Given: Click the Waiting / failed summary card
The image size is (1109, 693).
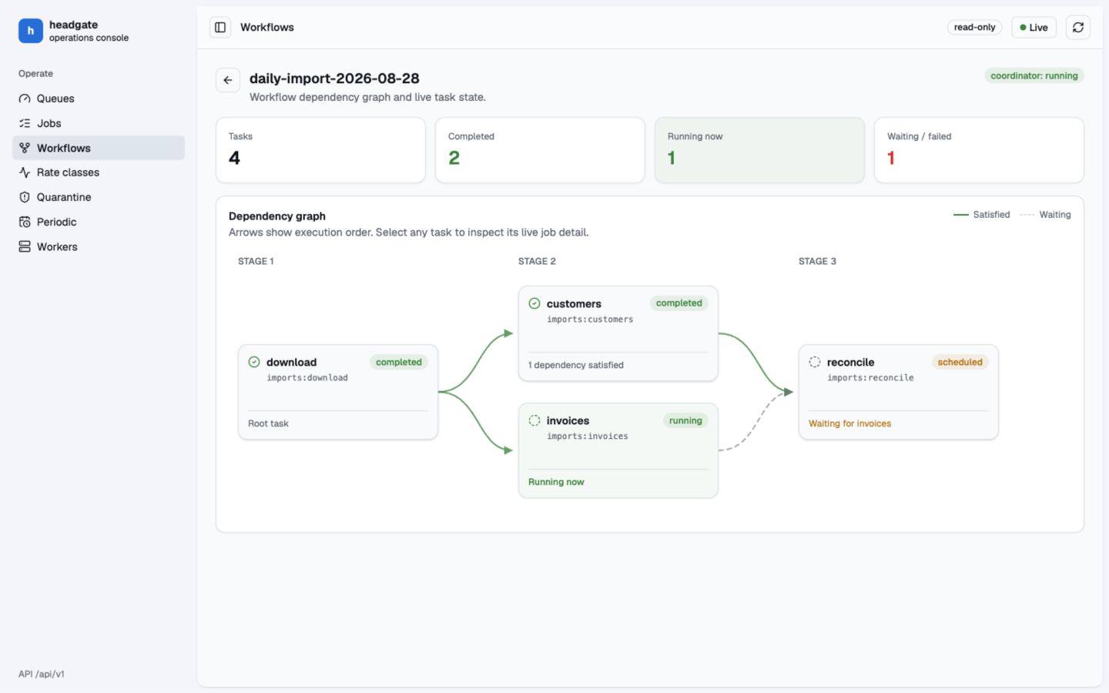Looking at the screenshot, I should point(979,150).
